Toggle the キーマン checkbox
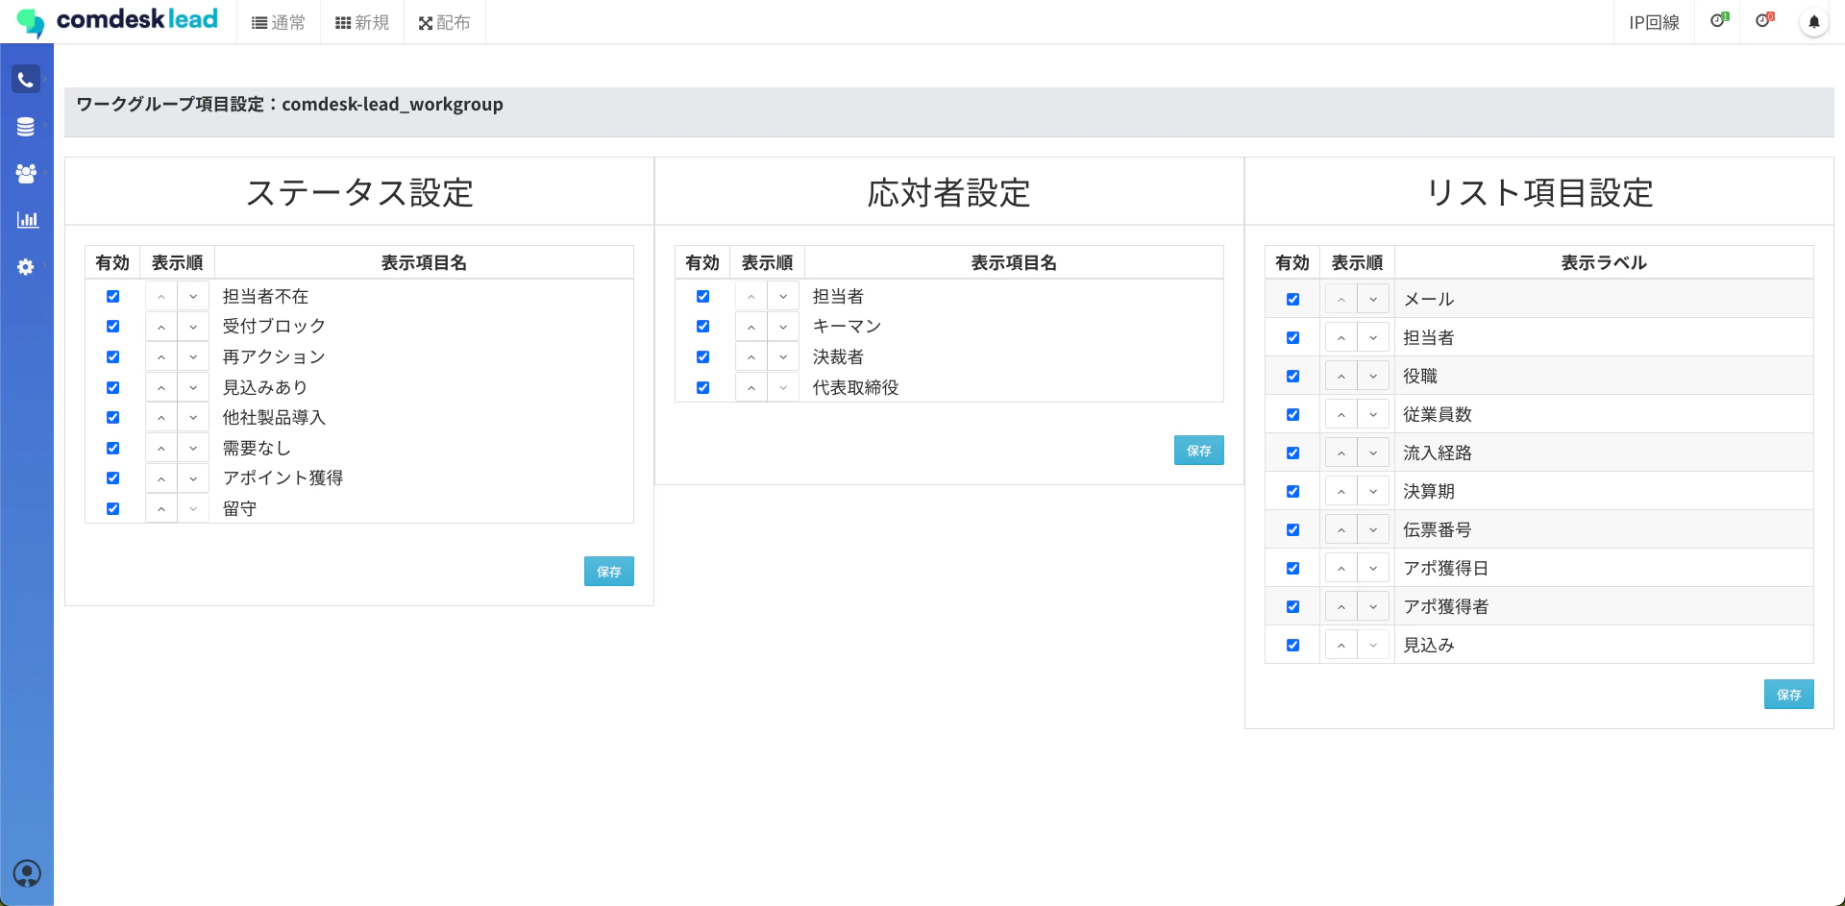This screenshot has width=1845, height=906. coord(703,327)
